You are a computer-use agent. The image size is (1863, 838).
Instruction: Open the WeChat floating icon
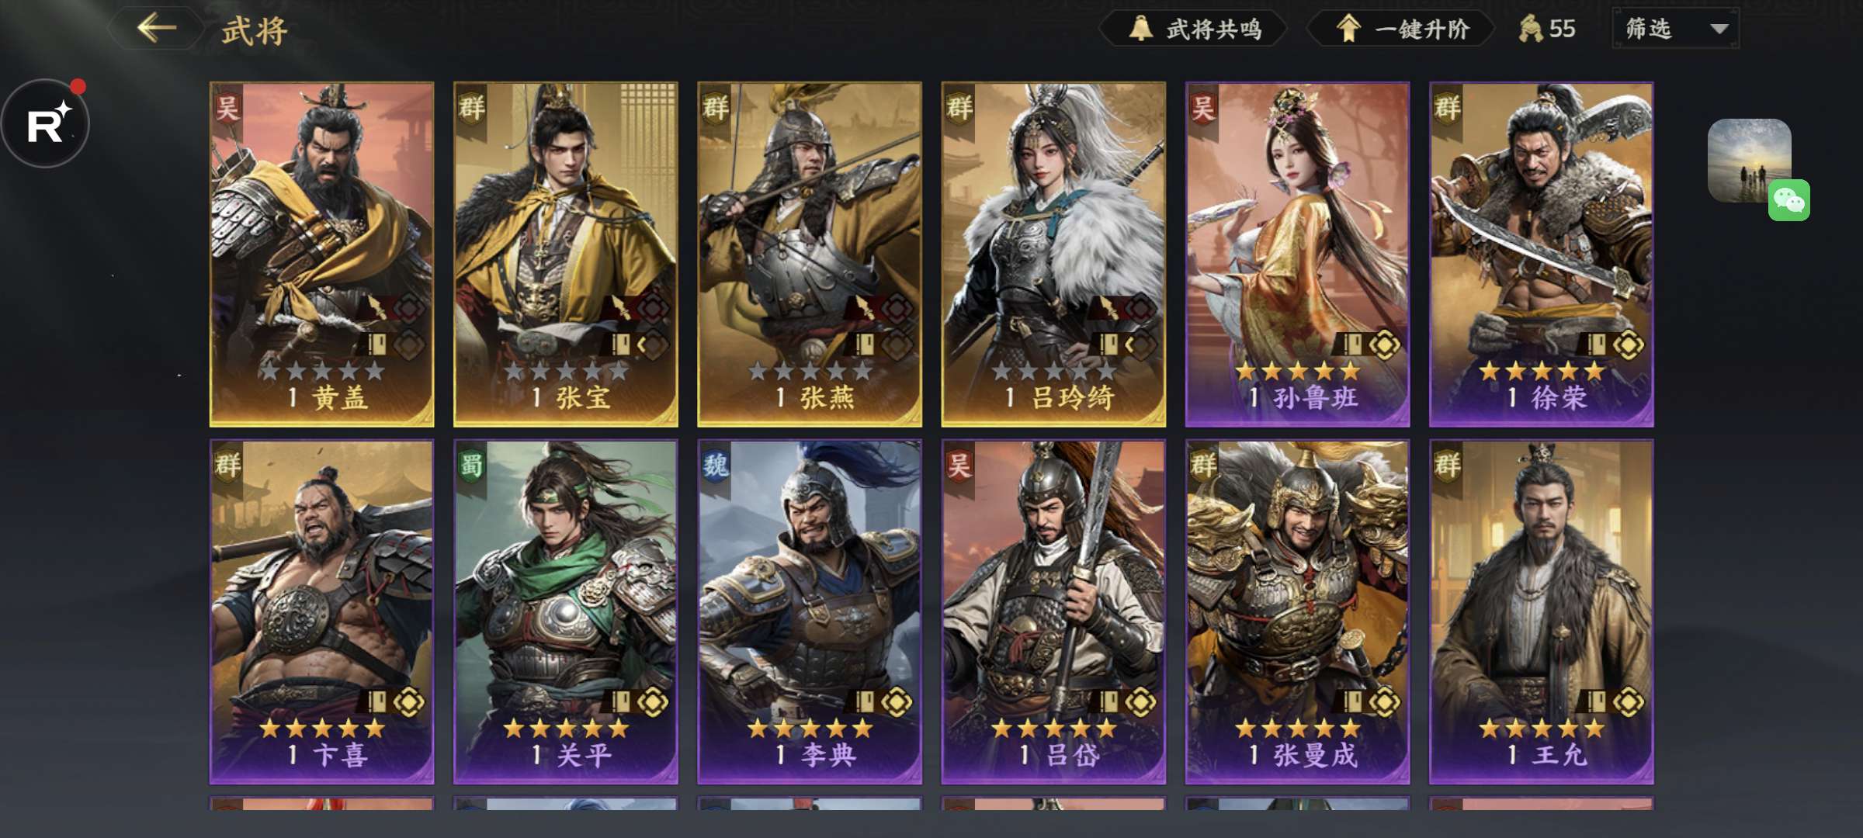[1788, 200]
